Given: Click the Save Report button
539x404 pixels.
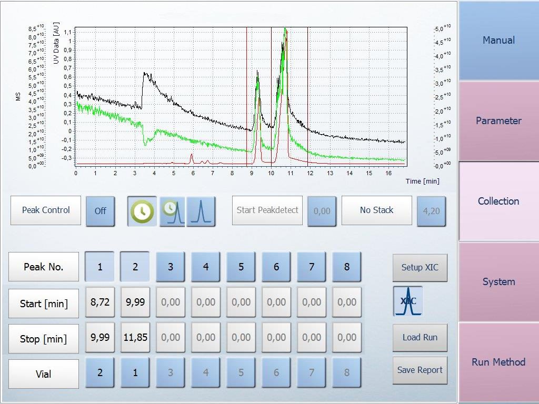Looking at the screenshot, I should pyautogui.click(x=420, y=370).
